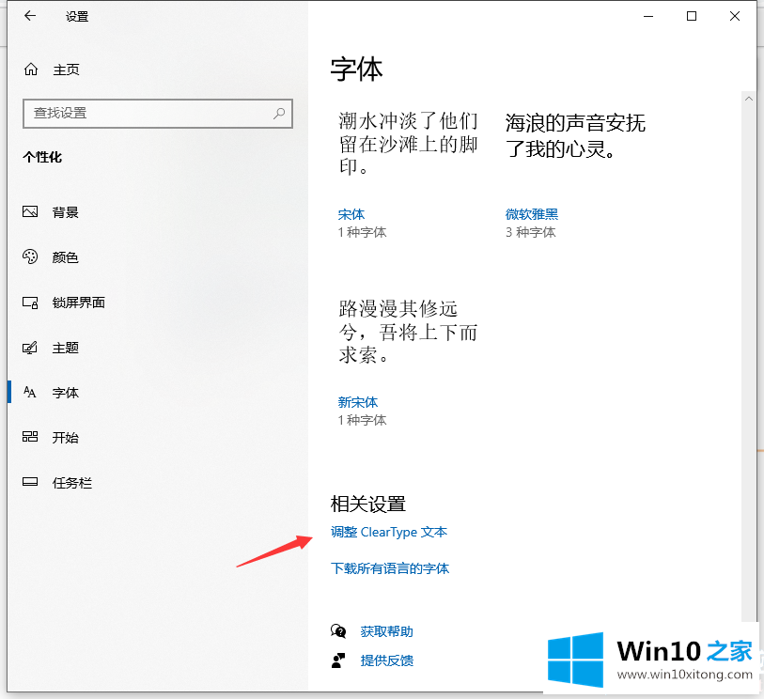Go to the 颜色 settings page
The image size is (764, 699).
point(66,257)
